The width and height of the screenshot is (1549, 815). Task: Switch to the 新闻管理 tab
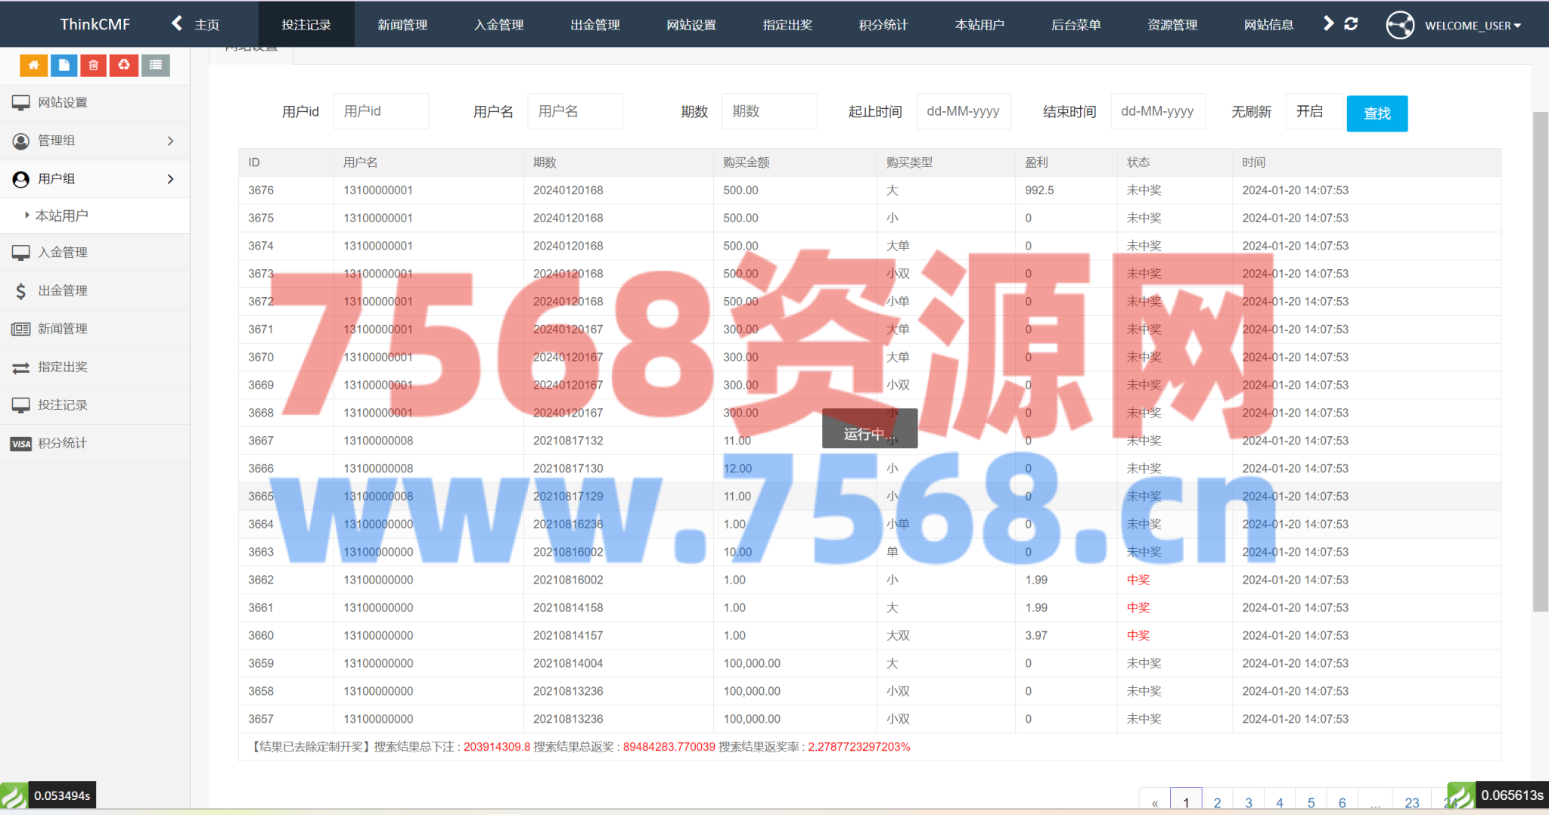coord(402,25)
